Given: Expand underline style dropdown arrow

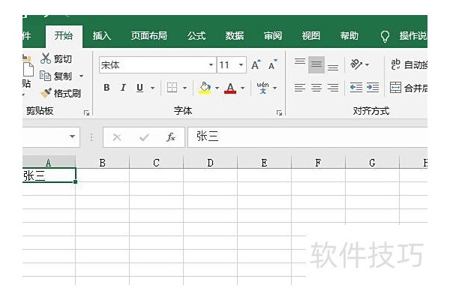Looking at the screenshot, I should (x=153, y=88).
